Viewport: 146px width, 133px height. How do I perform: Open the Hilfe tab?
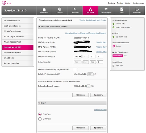122,11
